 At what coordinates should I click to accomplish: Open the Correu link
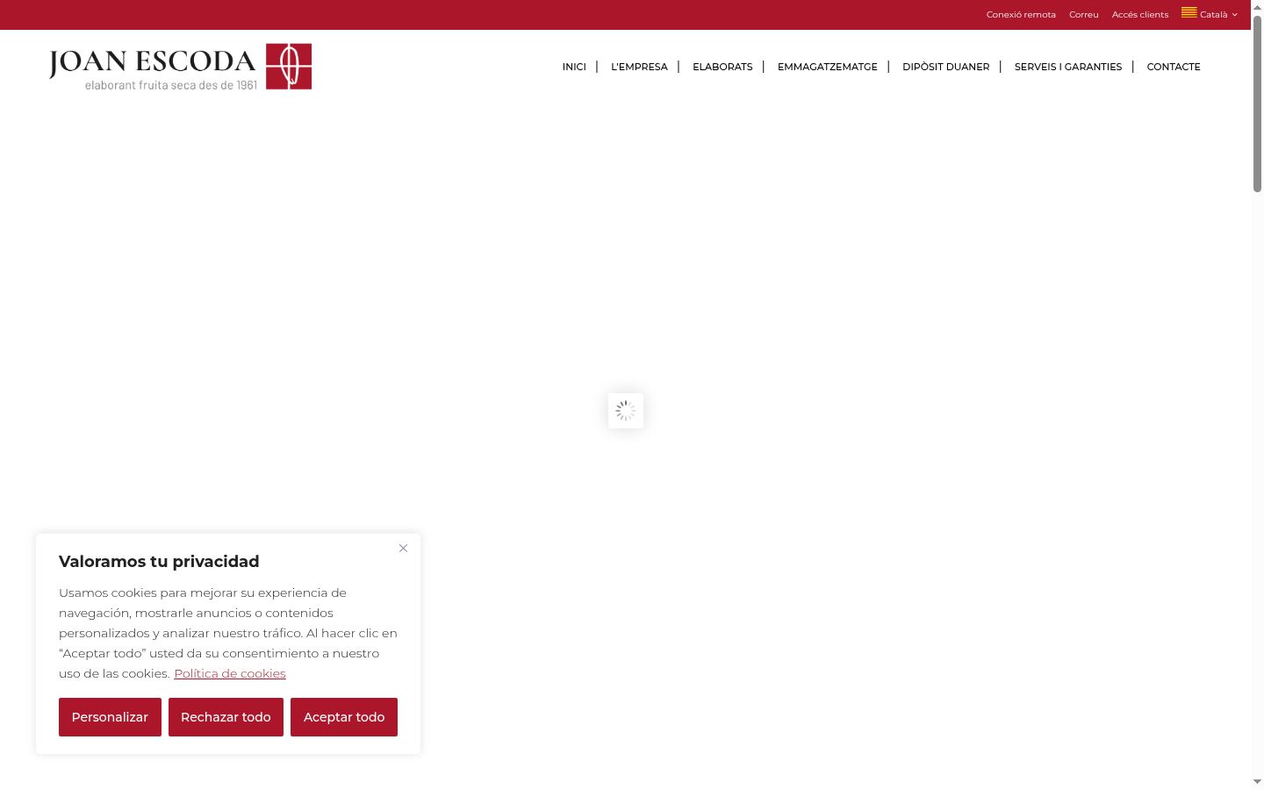[1084, 15]
